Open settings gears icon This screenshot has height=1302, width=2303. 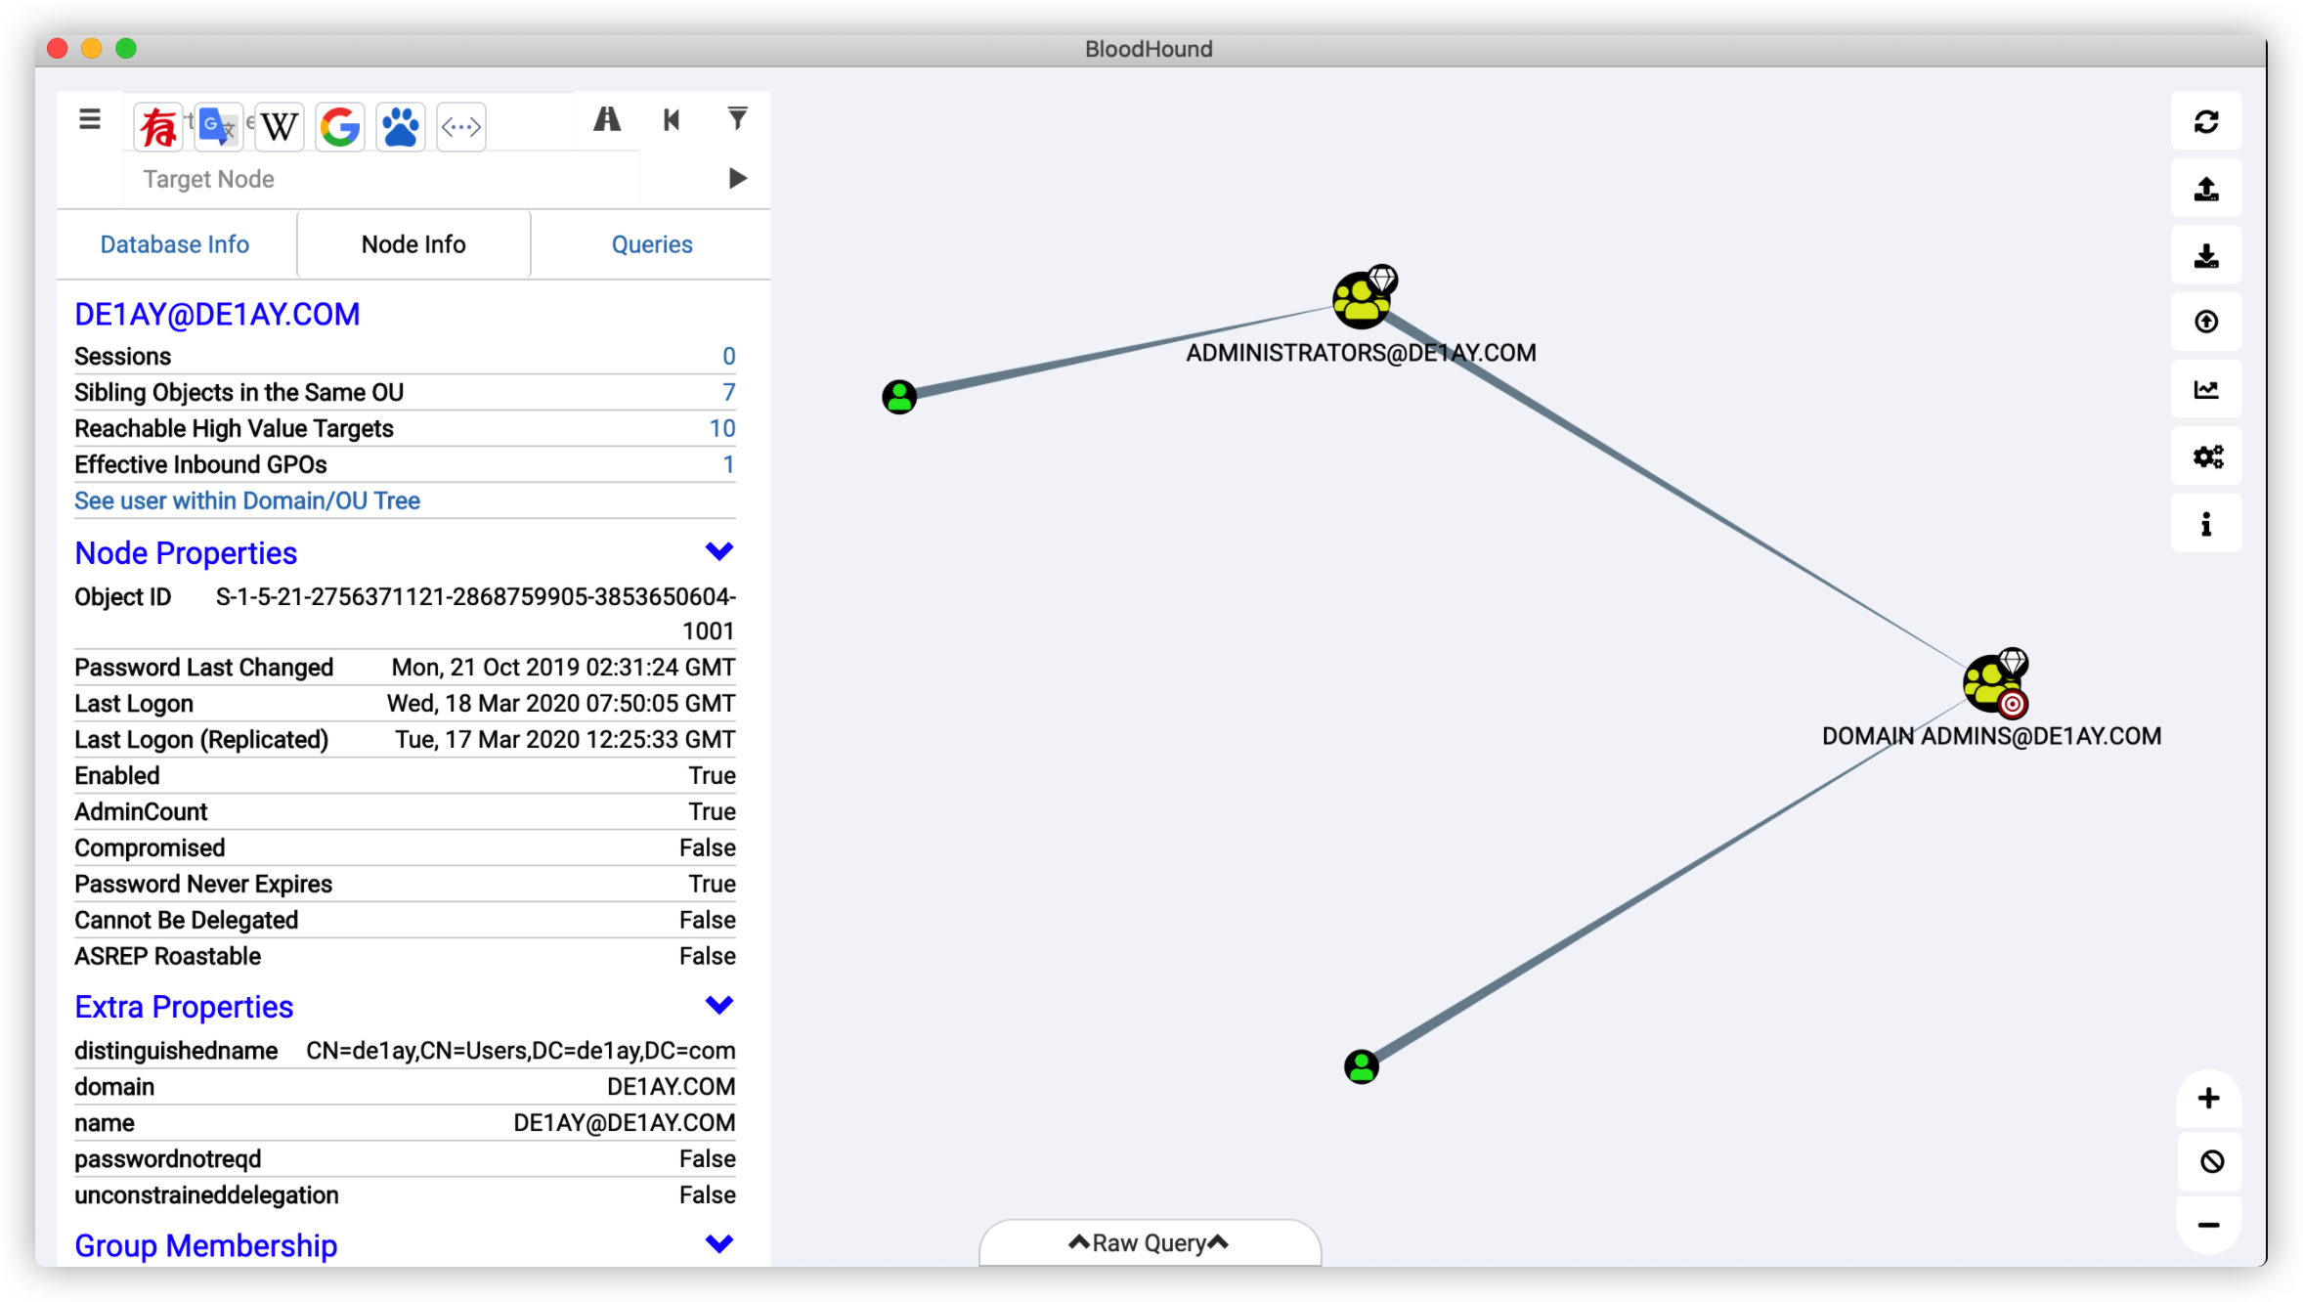pos(2205,456)
